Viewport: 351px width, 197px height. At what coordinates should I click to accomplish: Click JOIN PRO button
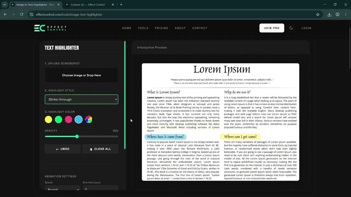[272, 28]
